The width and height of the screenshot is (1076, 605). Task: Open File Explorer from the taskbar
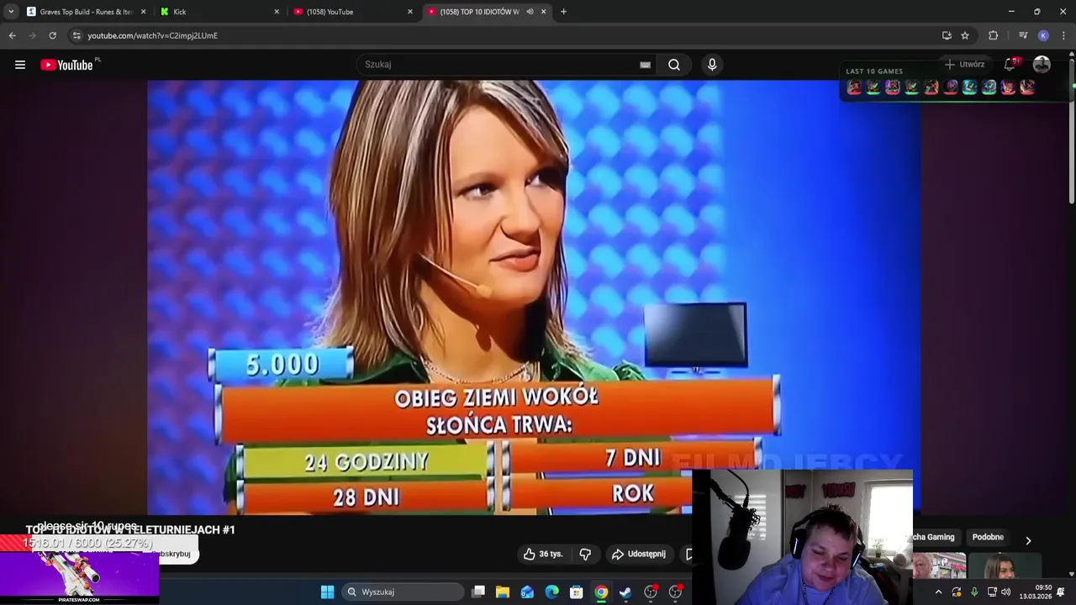[503, 592]
